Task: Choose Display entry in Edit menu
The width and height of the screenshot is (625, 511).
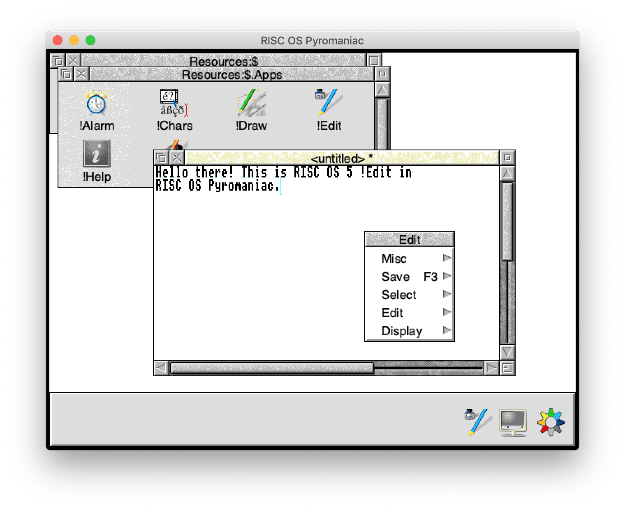Action: [x=402, y=331]
